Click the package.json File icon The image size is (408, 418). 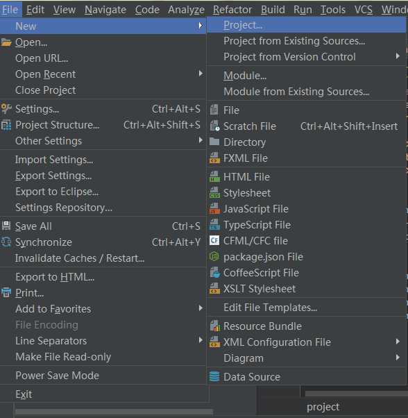coord(214,256)
